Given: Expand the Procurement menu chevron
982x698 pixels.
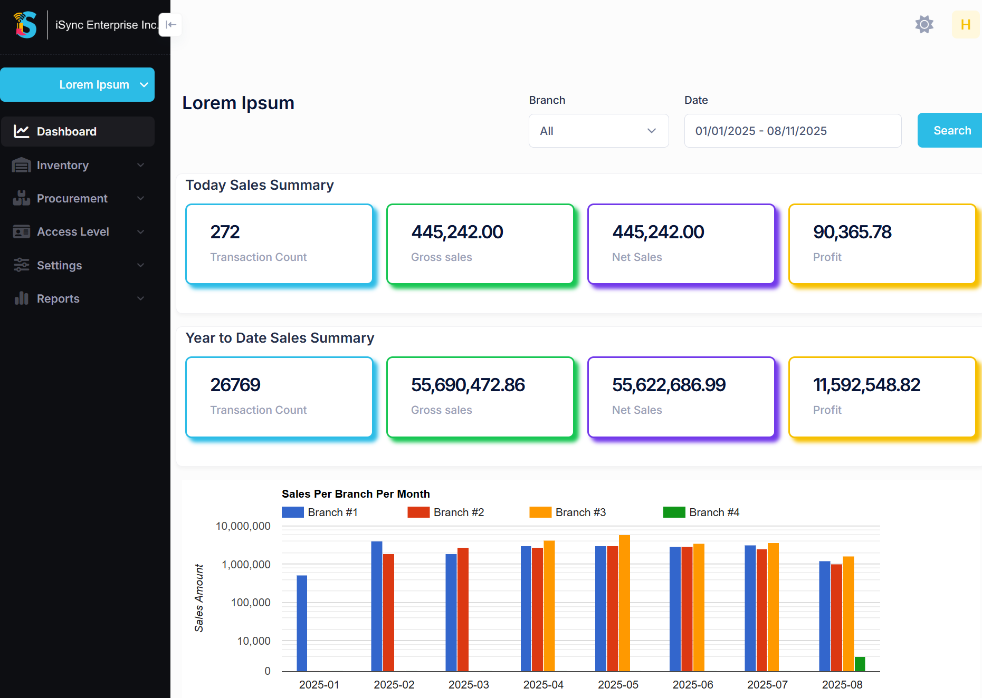Looking at the screenshot, I should [141, 199].
